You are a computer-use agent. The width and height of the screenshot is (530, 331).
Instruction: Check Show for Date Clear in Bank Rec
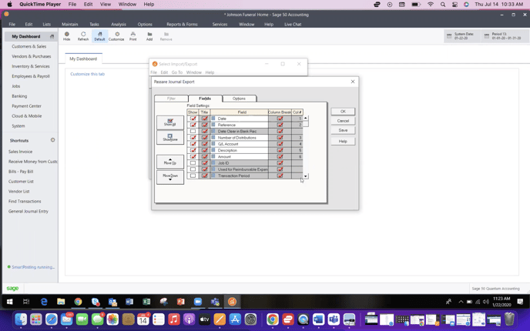click(x=193, y=131)
